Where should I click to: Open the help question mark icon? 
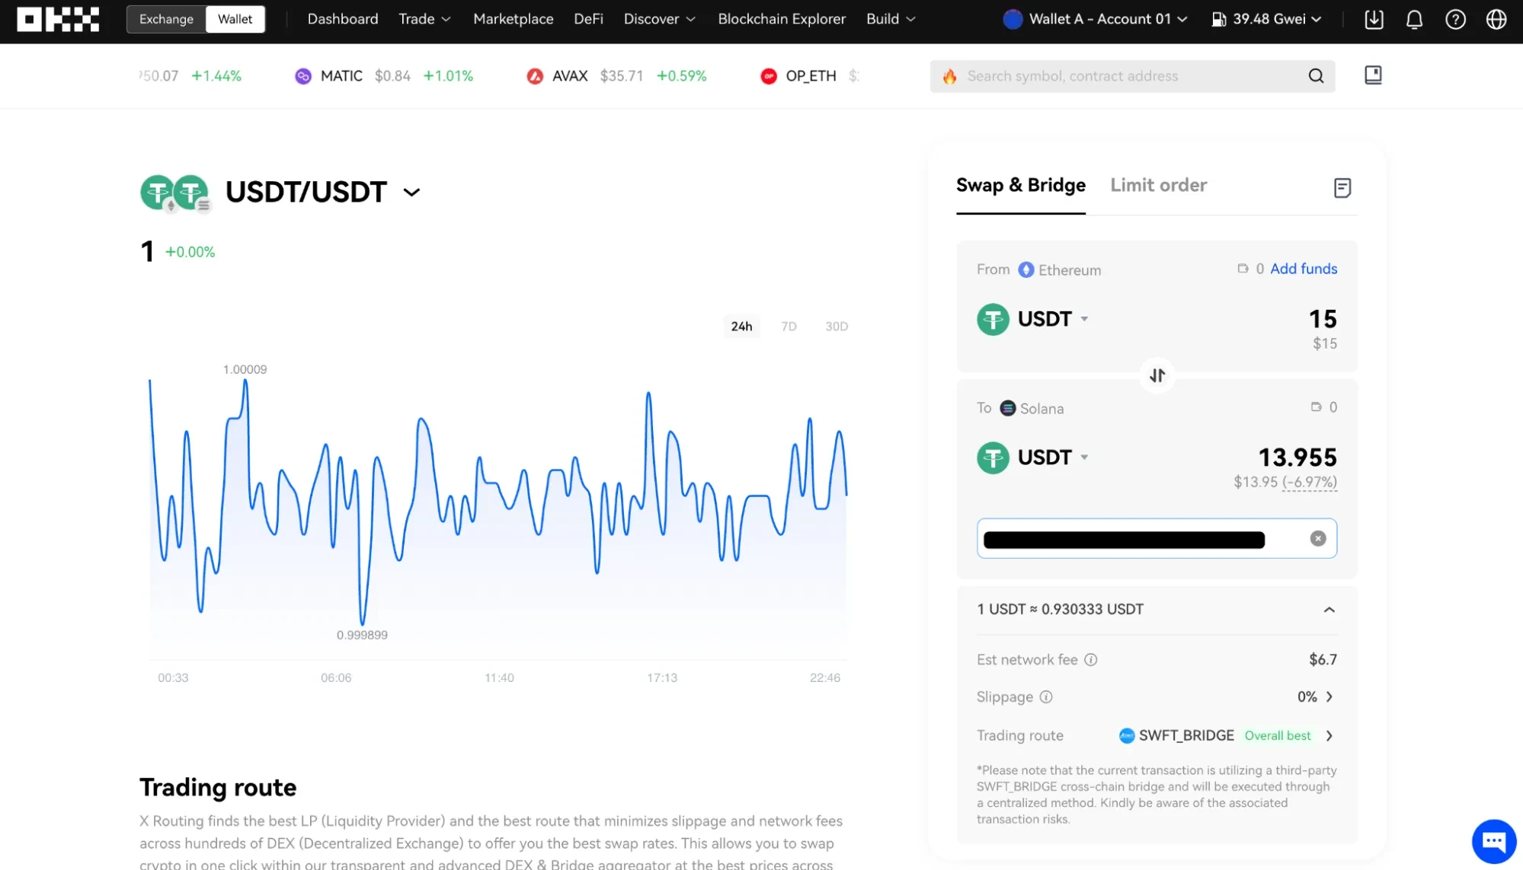coord(1455,19)
